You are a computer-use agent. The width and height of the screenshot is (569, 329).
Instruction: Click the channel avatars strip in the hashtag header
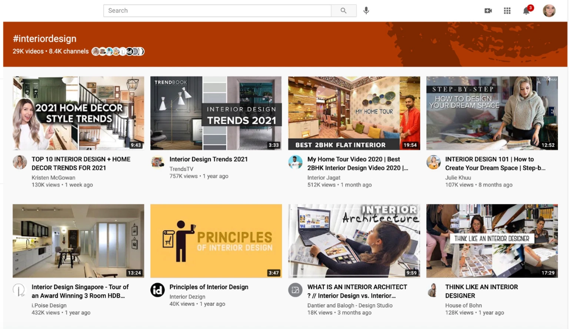[118, 51]
